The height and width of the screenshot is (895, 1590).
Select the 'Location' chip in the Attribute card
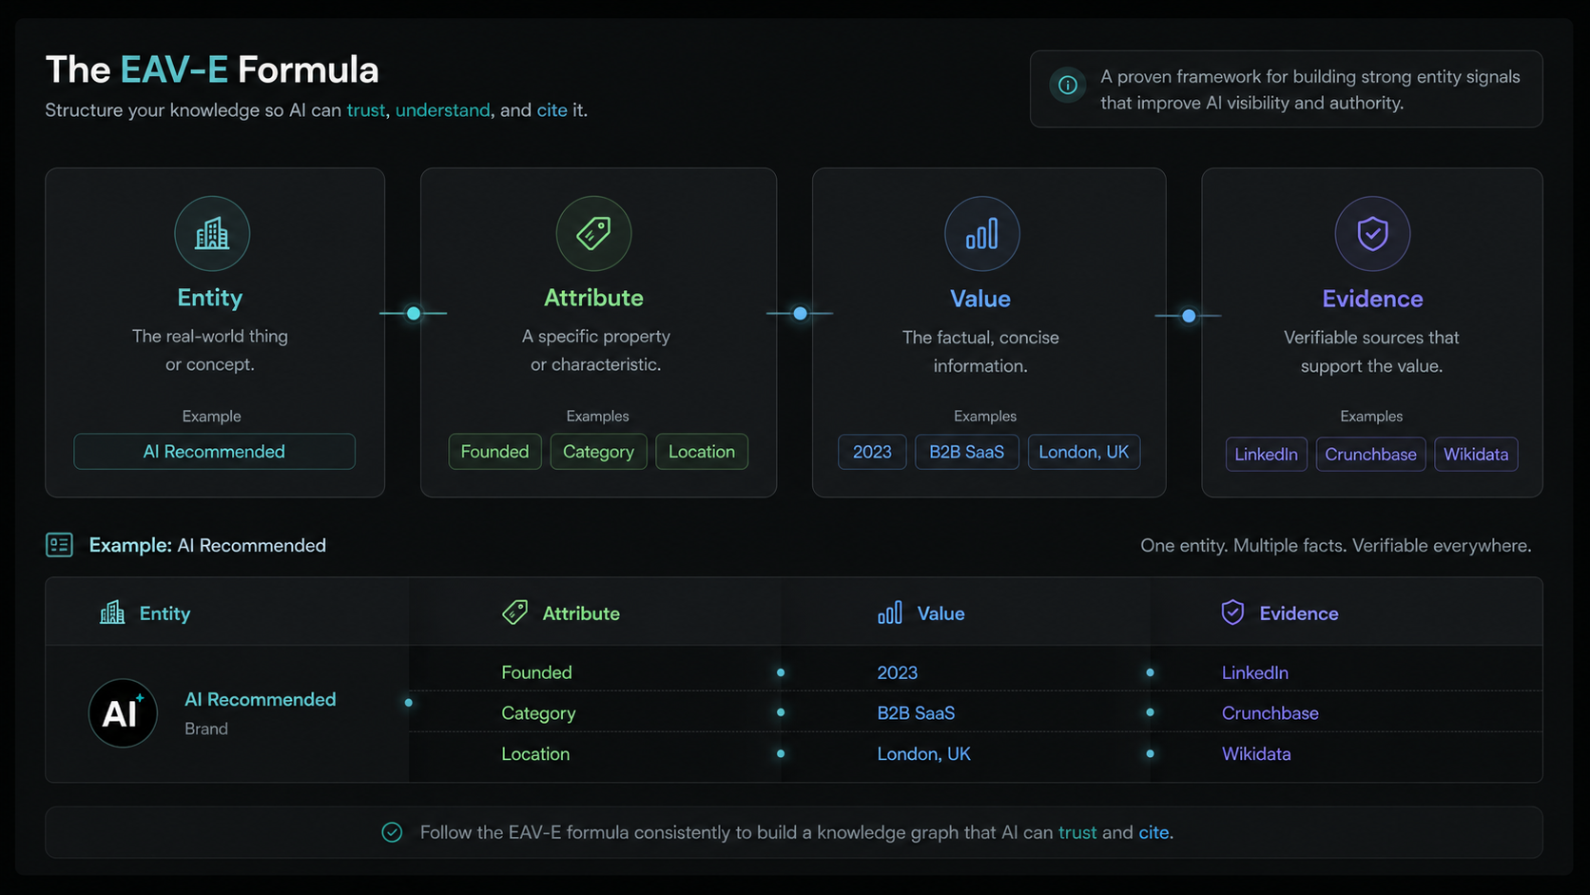point(702,452)
